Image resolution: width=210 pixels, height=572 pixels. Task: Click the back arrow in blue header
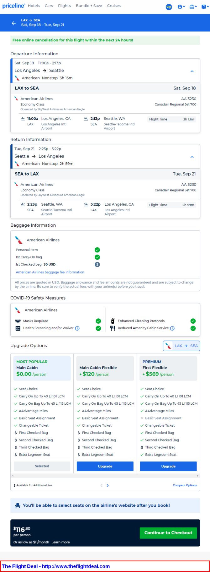pyautogui.click(x=13, y=23)
